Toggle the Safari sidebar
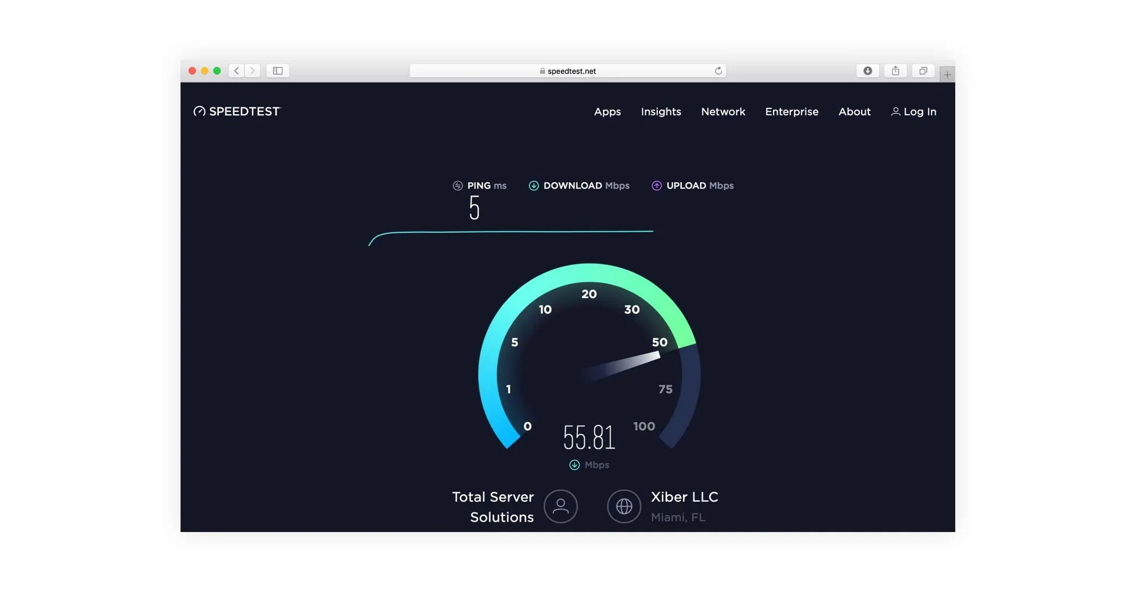The image size is (1136, 592). [x=278, y=70]
